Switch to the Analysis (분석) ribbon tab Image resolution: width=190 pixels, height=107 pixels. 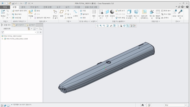23,7
